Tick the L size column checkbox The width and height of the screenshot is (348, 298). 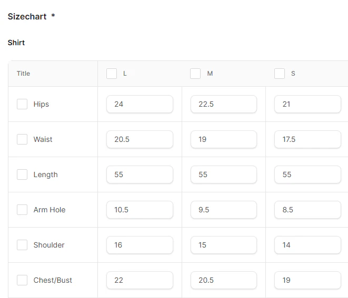112,74
